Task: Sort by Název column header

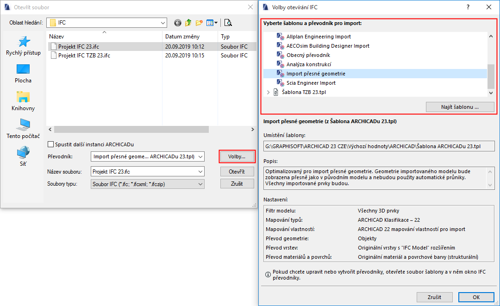Action: [104, 36]
